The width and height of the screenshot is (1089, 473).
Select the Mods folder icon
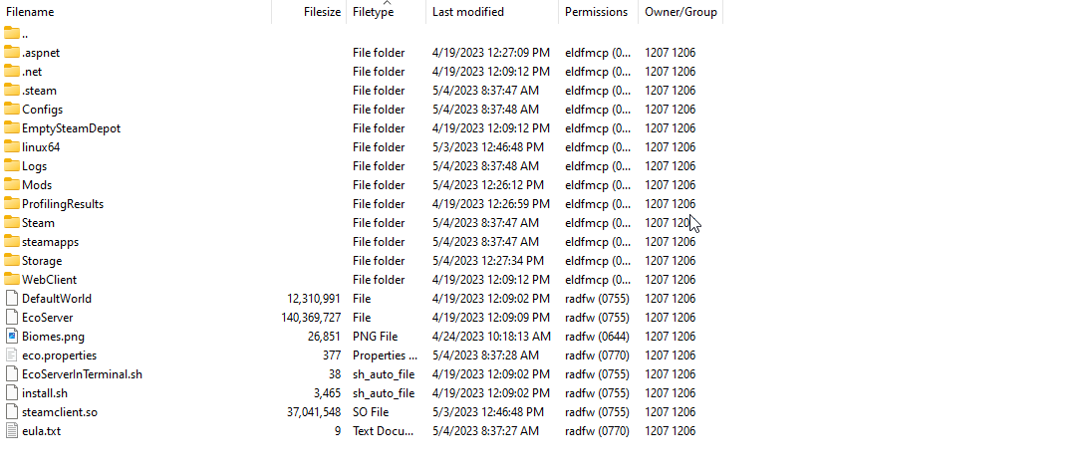tap(12, 185)
